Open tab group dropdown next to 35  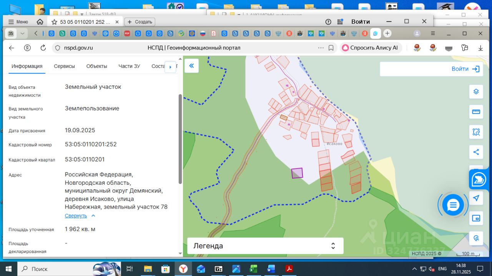coord(22,33)
